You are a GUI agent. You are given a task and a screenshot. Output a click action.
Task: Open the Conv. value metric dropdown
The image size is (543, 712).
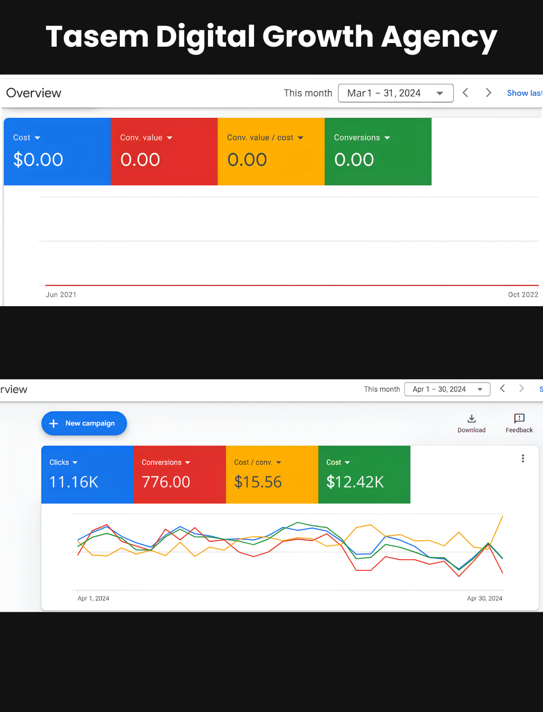(146, 137)
